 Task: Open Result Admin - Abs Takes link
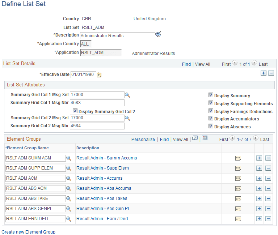point(102,198)
